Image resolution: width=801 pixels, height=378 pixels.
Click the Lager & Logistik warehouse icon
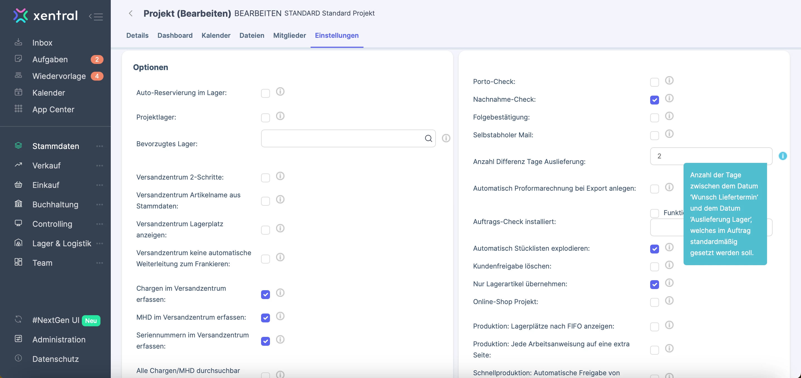[18, 243]
